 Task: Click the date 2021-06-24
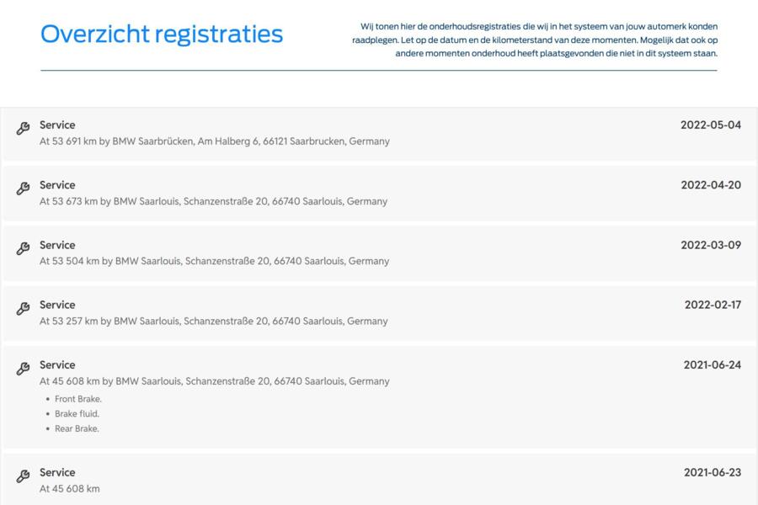point(712,364)
